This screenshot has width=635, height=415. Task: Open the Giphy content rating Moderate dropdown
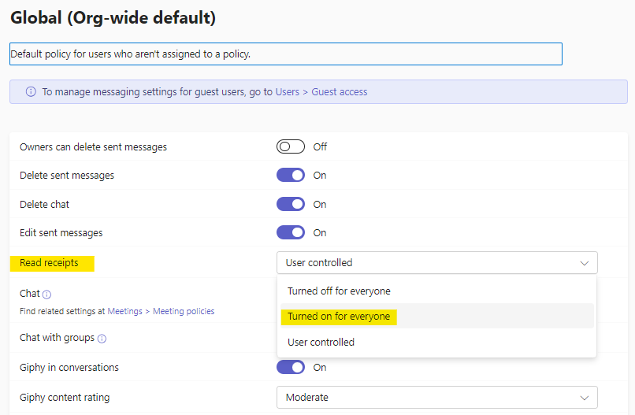pos(436,398)
